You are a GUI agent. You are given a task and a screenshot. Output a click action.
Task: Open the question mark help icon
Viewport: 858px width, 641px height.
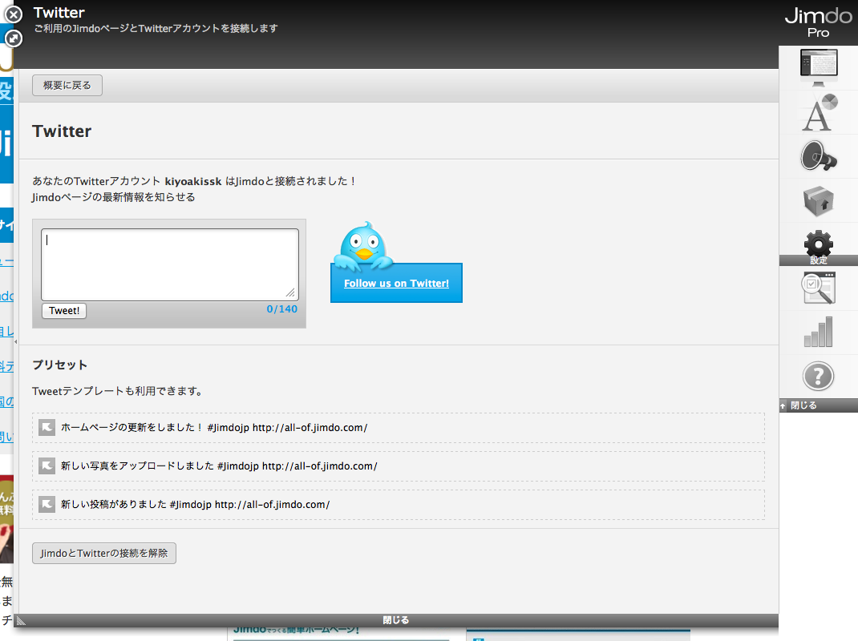819,377
